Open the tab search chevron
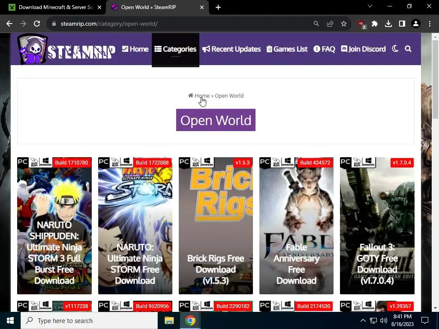Screen dimensions: 439x329 [370, 6]
